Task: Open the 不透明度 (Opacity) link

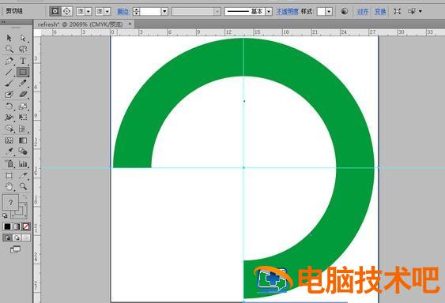Action: pyautogui.click(x=287, y=11)
